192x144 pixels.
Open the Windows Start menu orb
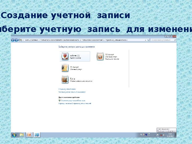[x=14, y=135]
